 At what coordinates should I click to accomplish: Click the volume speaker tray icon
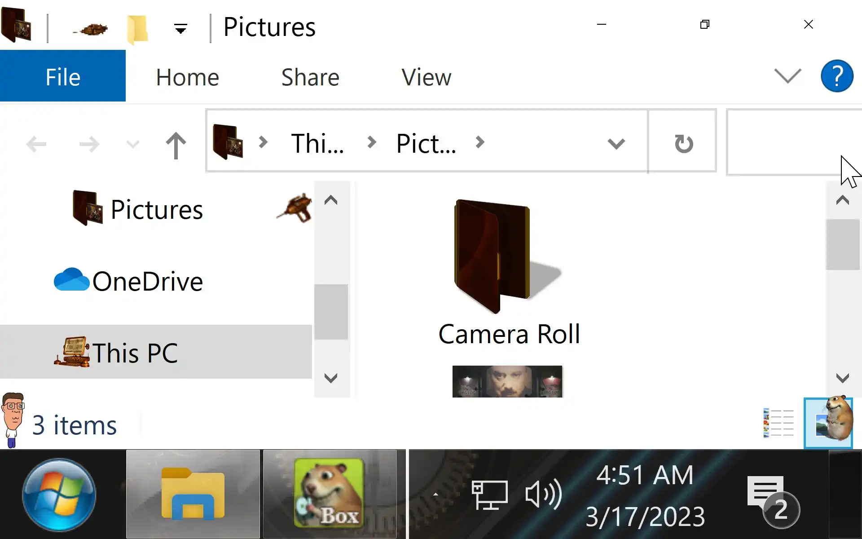pos(543,494)
